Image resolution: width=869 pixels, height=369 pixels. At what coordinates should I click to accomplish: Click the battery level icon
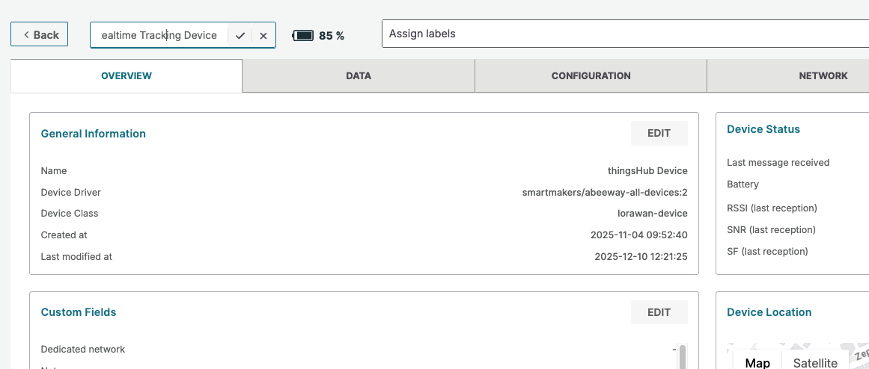302,35
